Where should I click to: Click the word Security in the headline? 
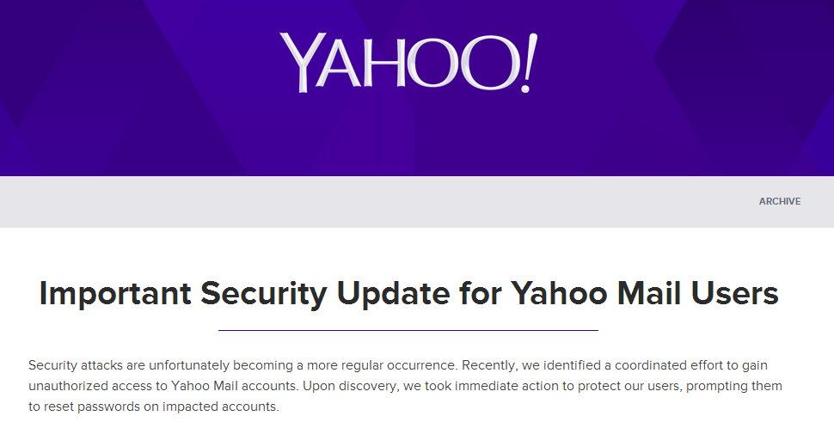(264, 294)
